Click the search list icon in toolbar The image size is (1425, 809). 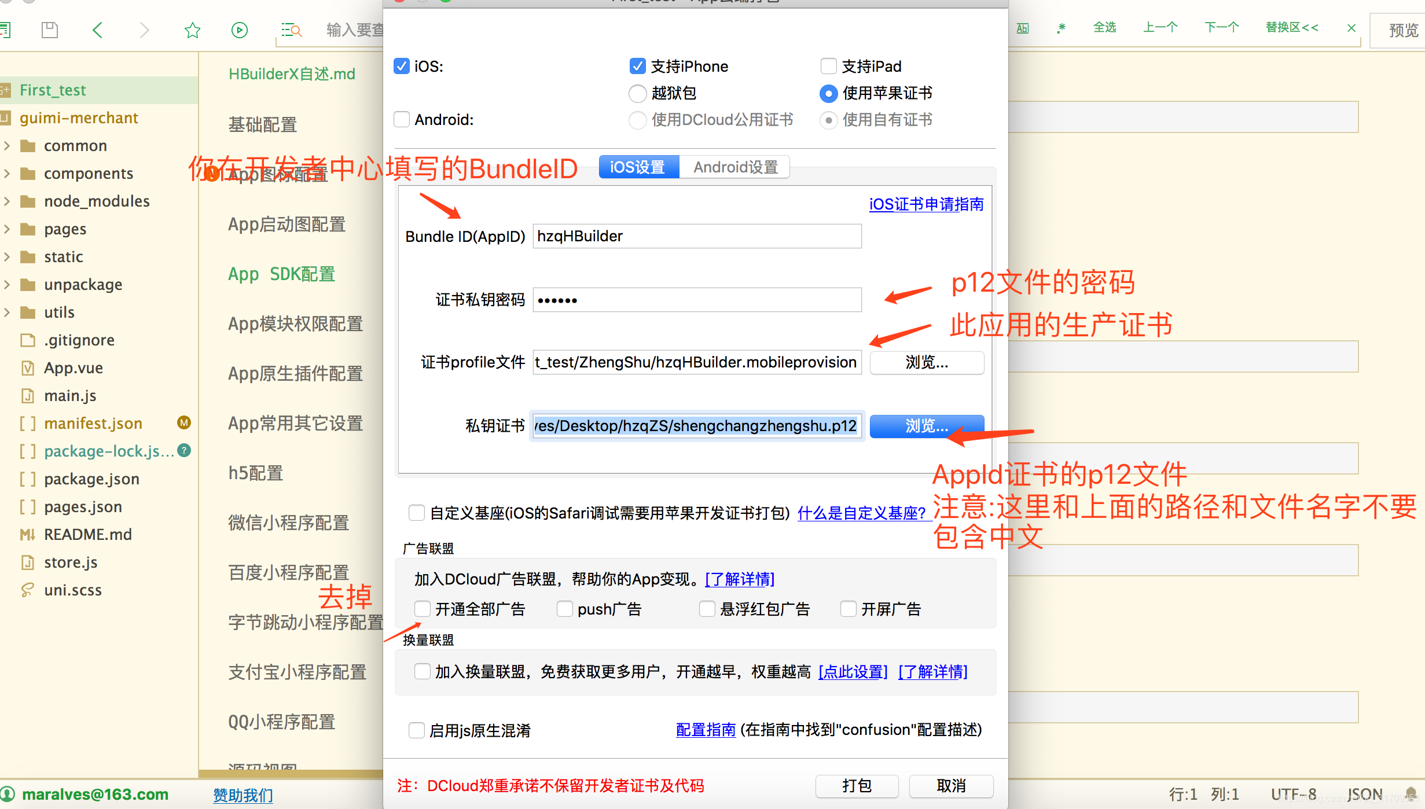291,30
